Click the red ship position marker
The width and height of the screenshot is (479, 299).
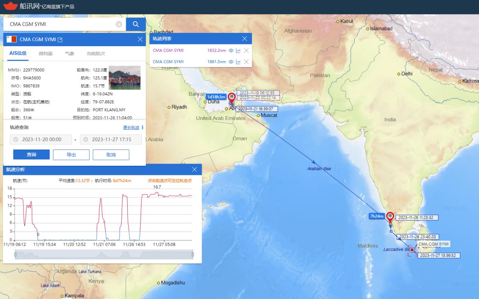[412, 250]
